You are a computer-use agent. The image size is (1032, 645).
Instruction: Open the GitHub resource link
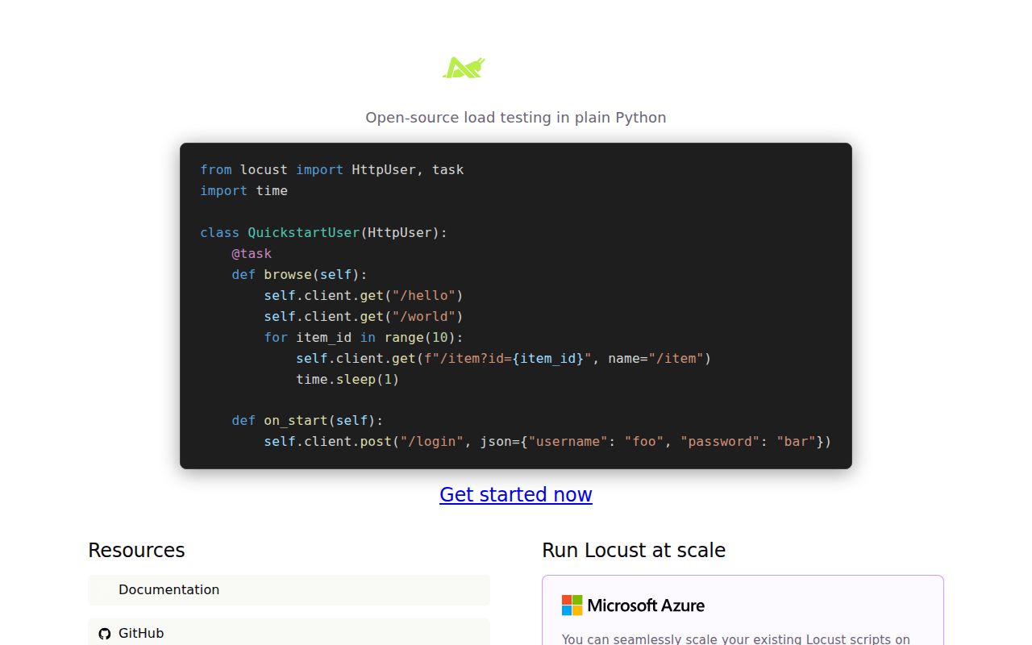(x=289, y=633)
